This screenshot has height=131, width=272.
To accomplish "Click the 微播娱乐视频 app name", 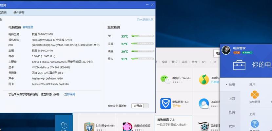I will coord(142,126).
